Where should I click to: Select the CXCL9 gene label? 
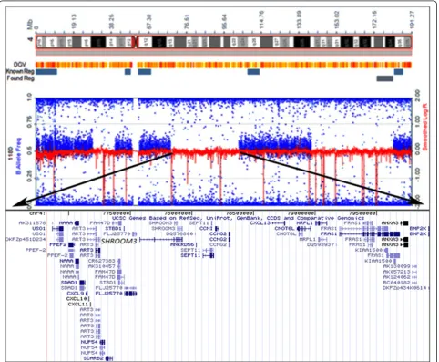pyautogui.click(x=76, y=294)
